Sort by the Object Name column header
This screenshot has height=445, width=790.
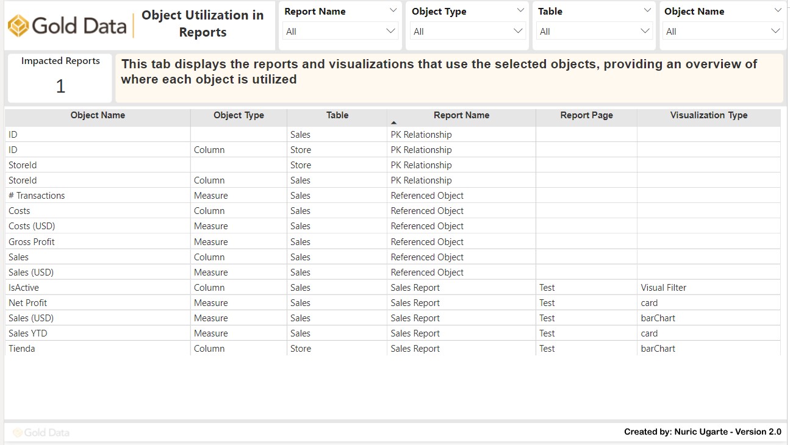coord(98,115)
